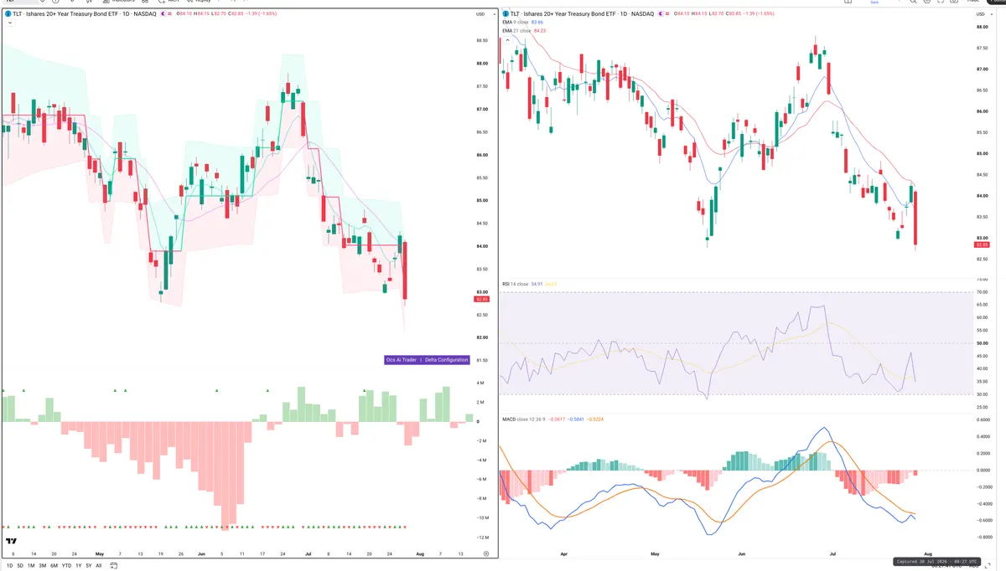Click the -1.39 (-1.65%) change in left chart
Screen dimensions: 1006x571
260,14
